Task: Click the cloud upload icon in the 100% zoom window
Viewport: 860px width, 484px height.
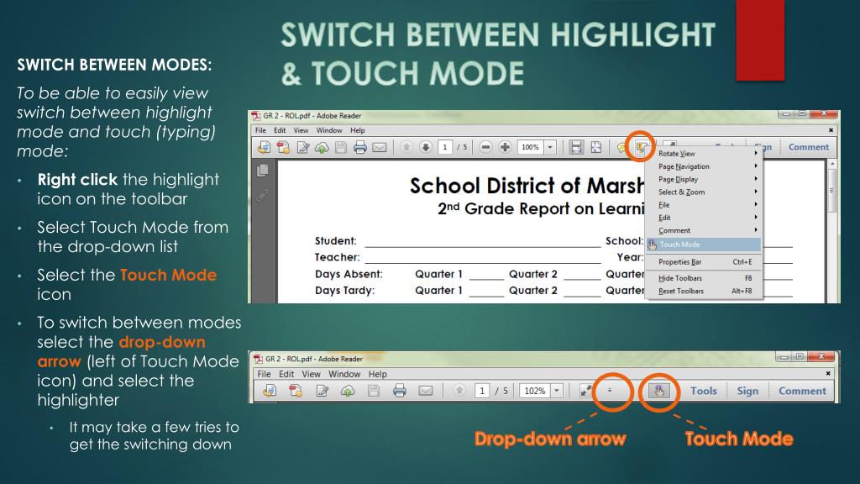Action: [322, 147]
